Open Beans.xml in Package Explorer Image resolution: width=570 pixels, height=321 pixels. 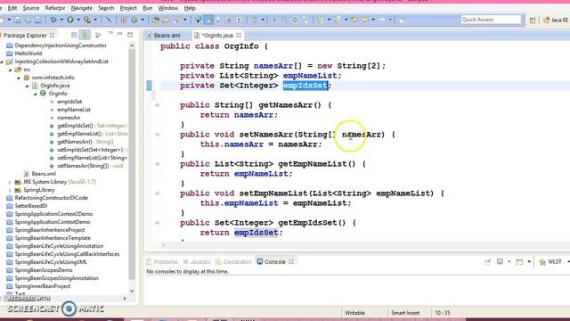pos(44,174)
